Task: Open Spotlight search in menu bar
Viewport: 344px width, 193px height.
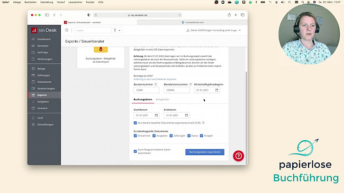Action: (303, 2)
